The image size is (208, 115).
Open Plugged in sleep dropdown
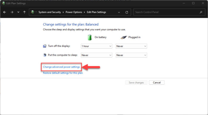point(131,55)
